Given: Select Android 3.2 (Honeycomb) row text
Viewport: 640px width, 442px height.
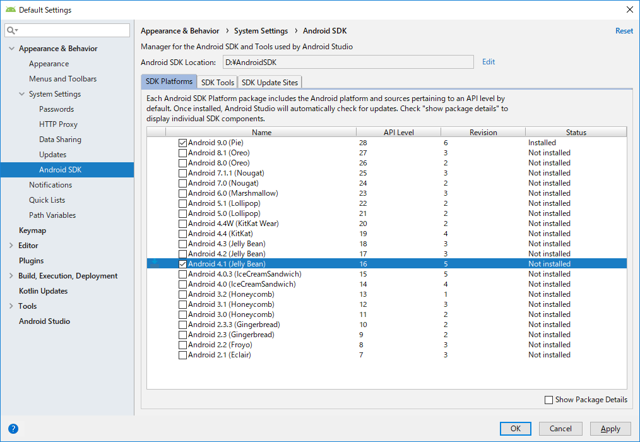Looking at the screenshot, I should tap(231, 294).
